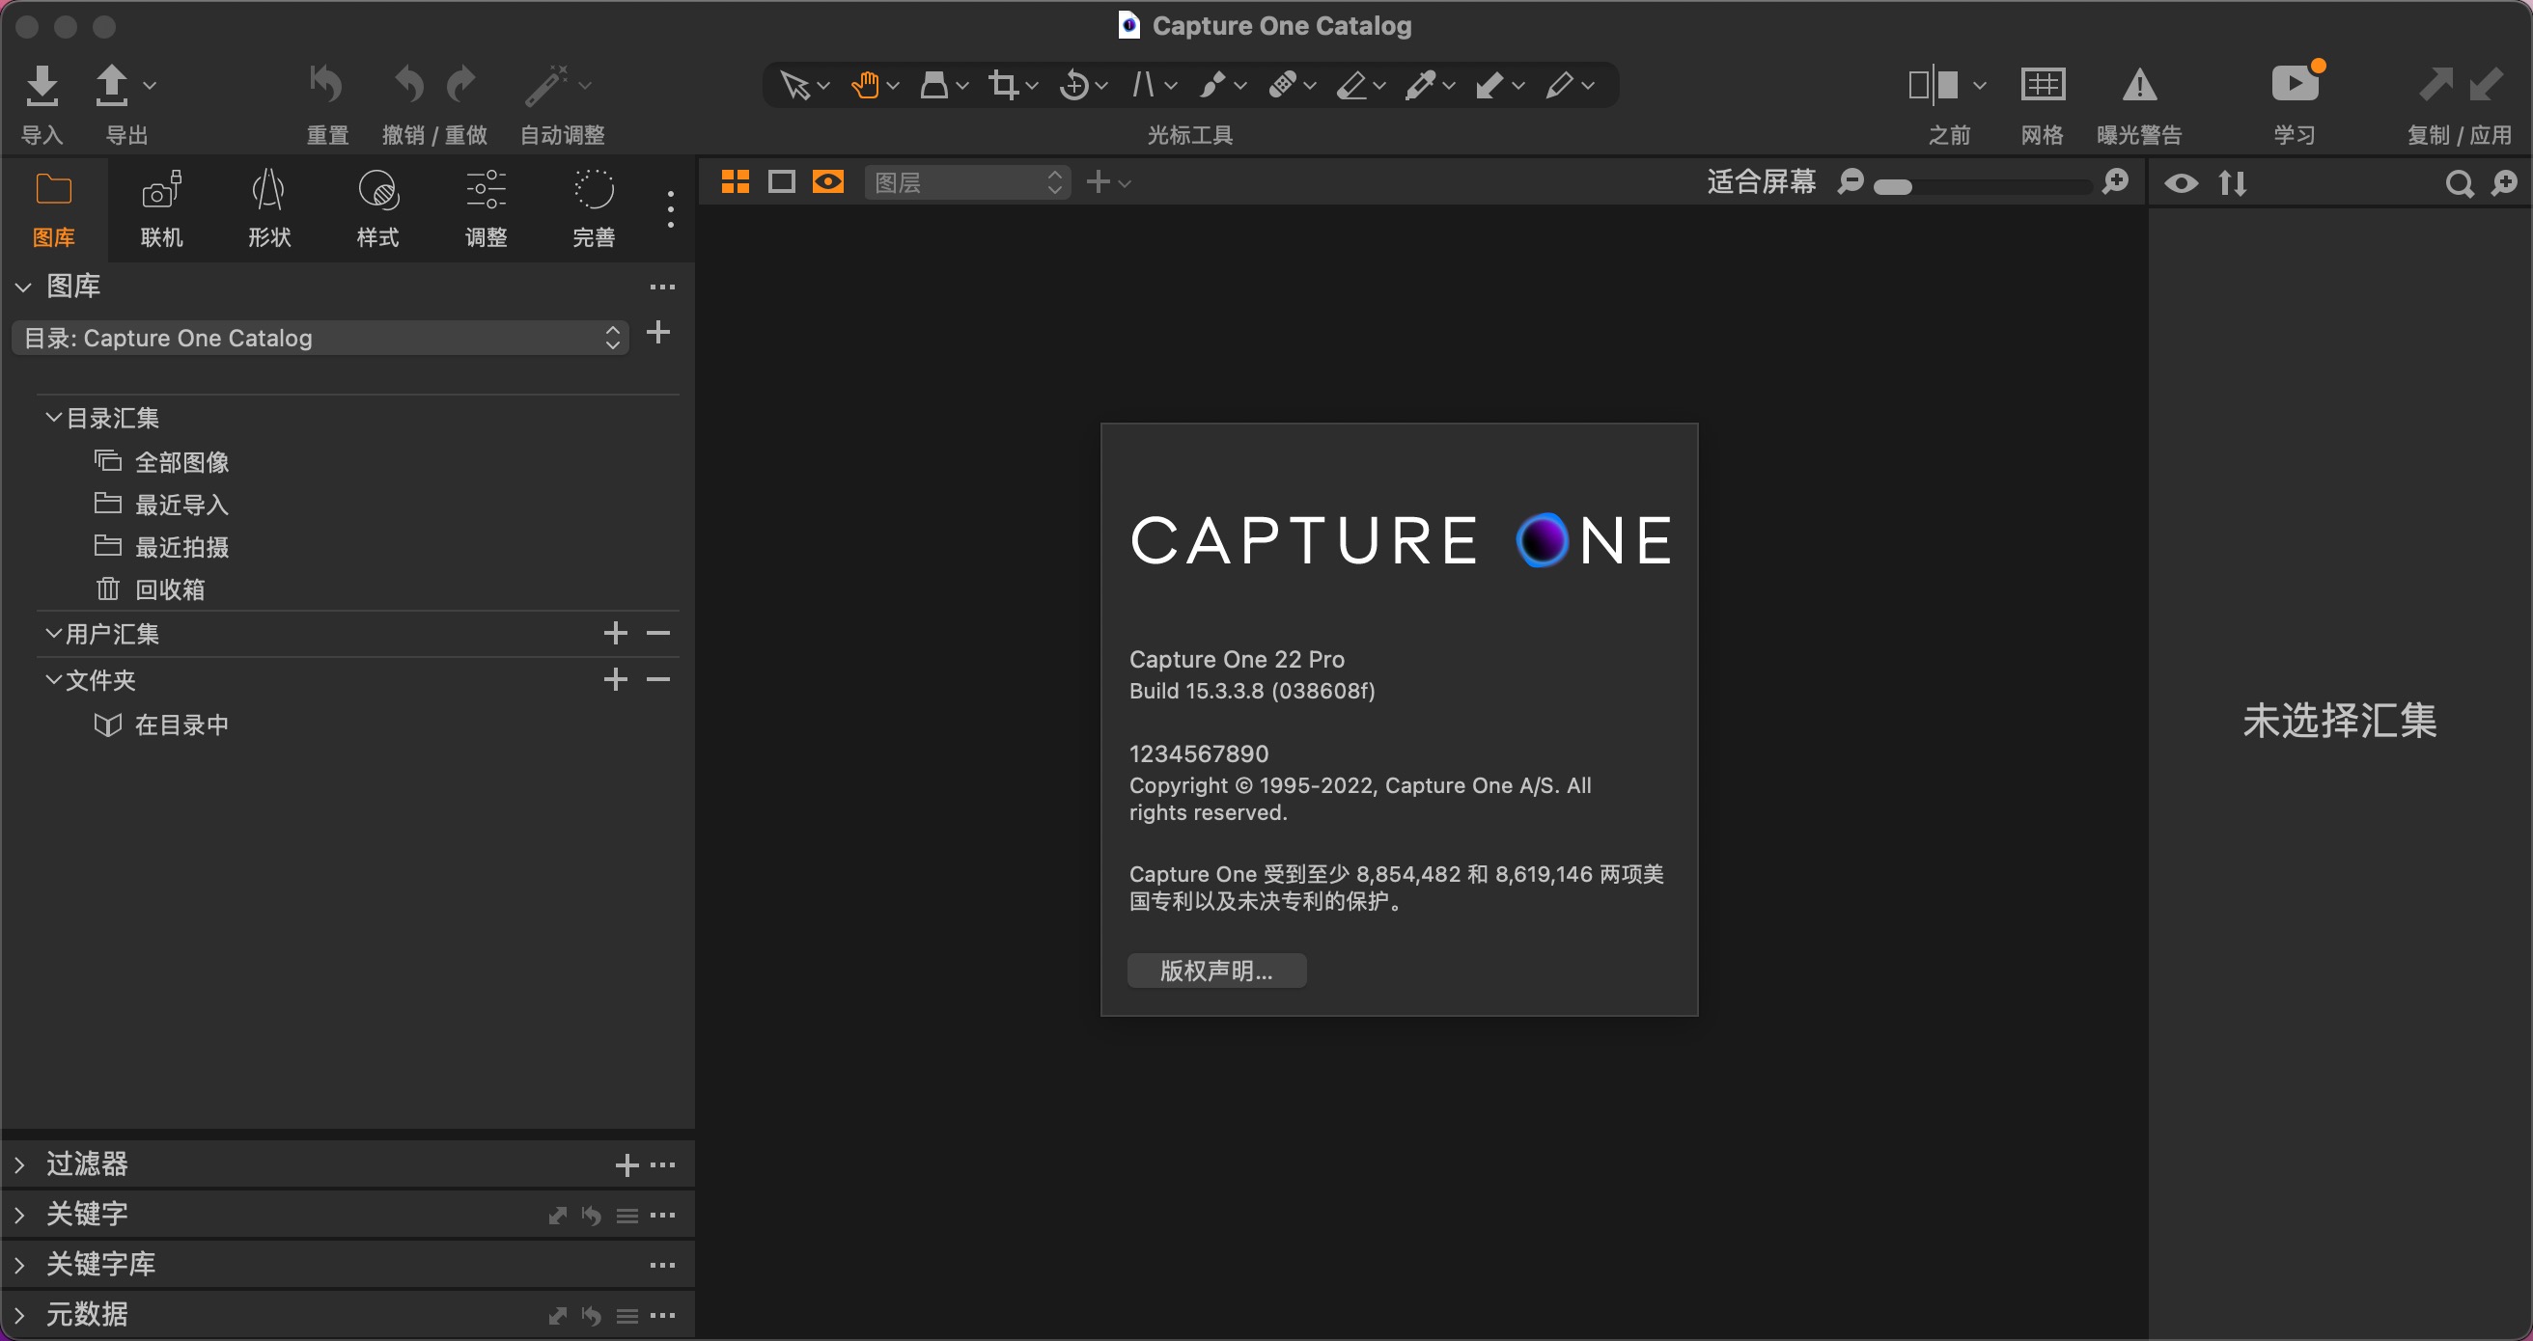Image resolution: width=2533 pixels, height=1341 pixels.
Task: Click the Redo arrow icon
Action: (460, 85)
